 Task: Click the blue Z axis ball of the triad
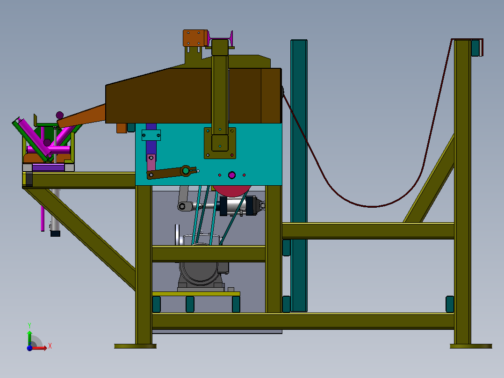pyautogui.click(x=29, y=348)
